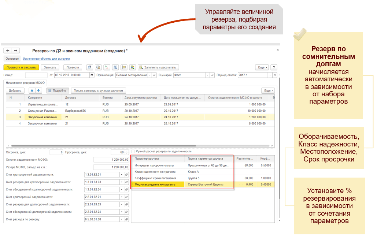This screenshot has width=377, height=238.
Task: Open the Основное section tab
Action: pyautogui.click(x=12, y=59)
